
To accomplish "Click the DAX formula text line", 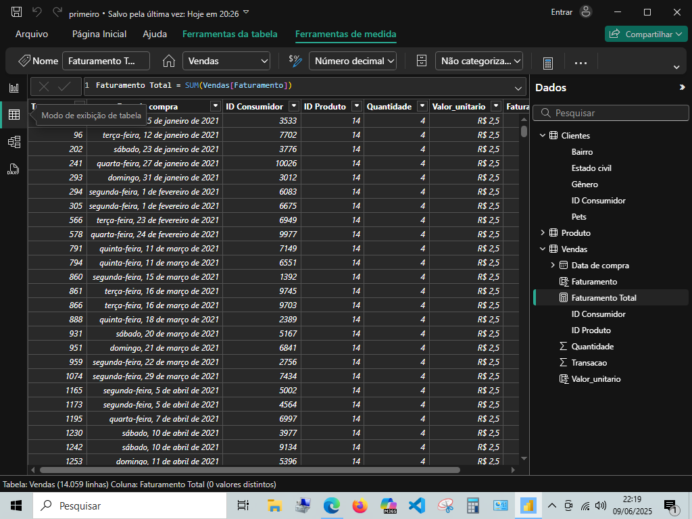I will (194, 85).
